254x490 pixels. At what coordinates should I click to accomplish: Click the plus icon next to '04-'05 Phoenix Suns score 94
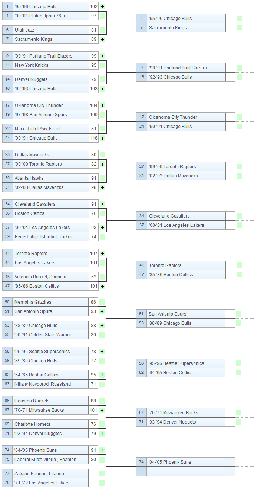[x=102, y=450]
